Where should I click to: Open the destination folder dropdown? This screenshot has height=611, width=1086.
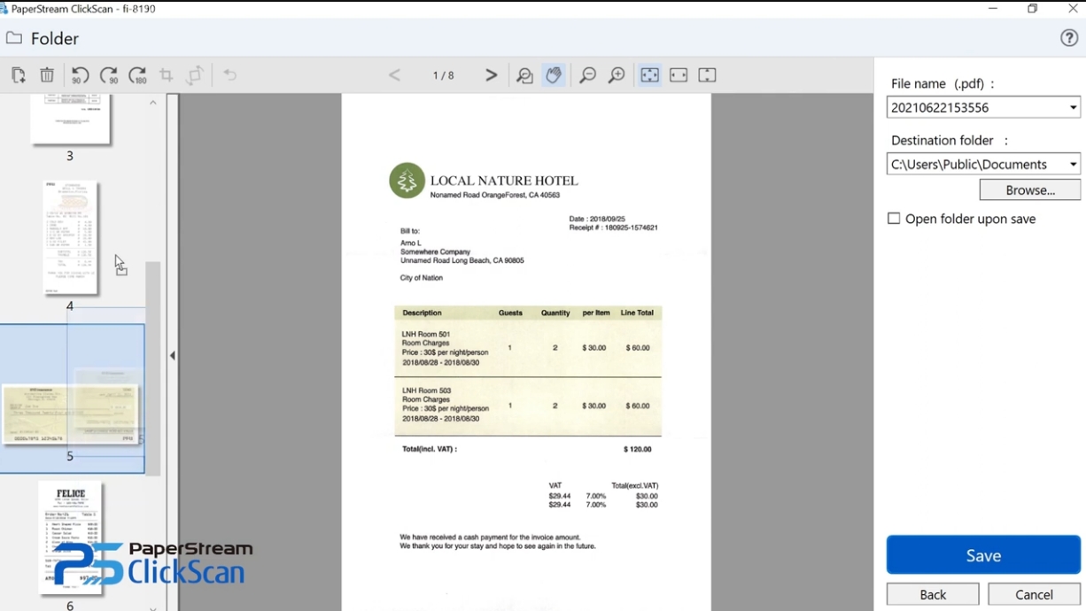click(x=1072, y=164)
